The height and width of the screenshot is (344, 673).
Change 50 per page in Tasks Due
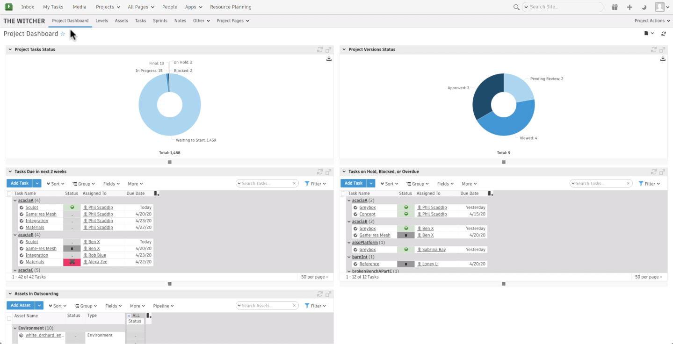315,277
